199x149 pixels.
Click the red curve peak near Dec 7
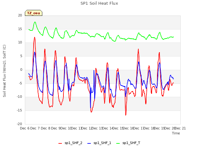tap(35, 37)
